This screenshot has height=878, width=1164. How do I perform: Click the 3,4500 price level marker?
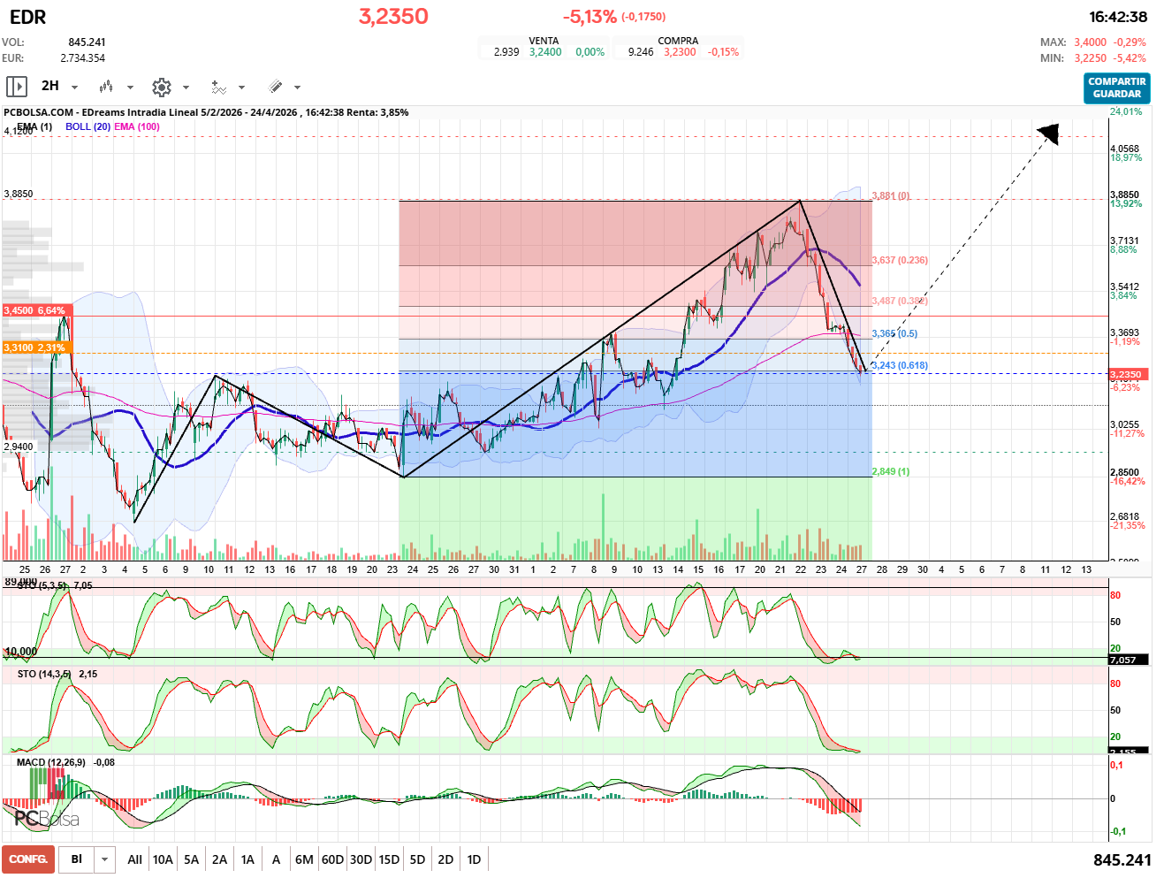(x=34, y=310)
